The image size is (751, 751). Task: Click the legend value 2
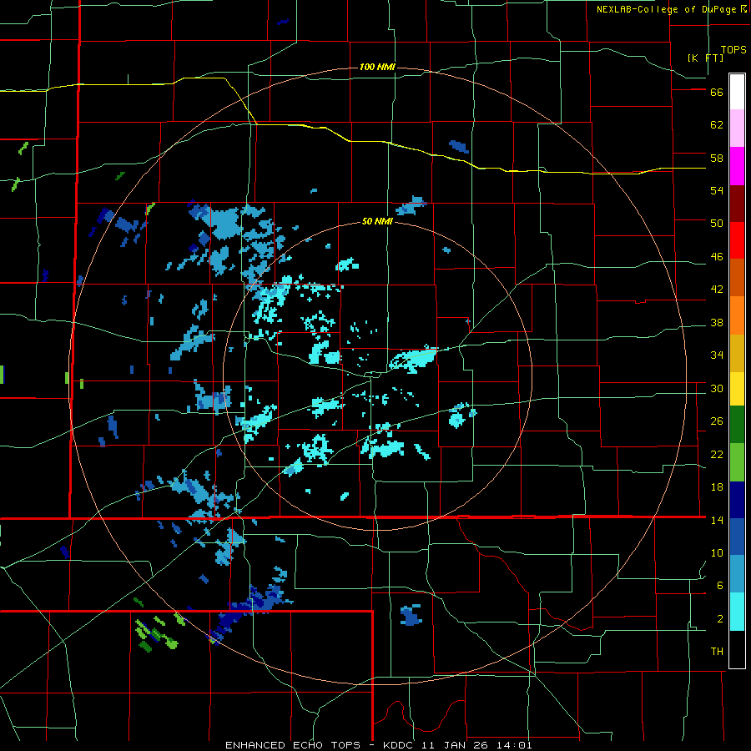[720, 619]
